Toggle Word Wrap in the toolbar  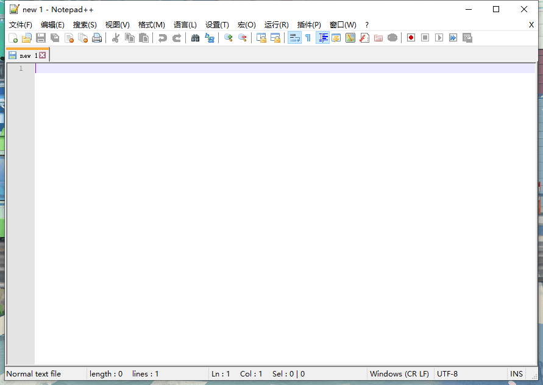pos(294,38)
